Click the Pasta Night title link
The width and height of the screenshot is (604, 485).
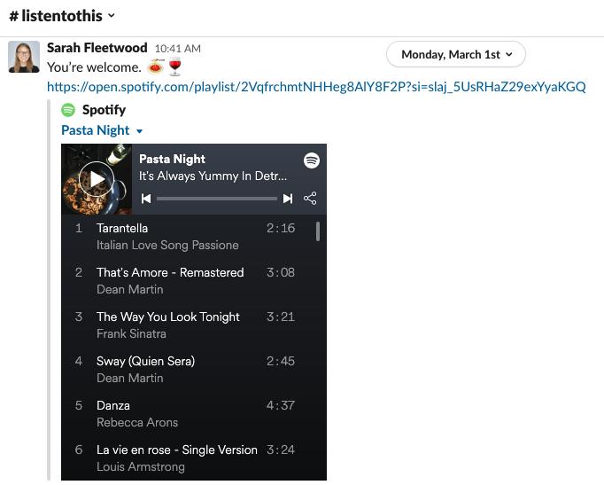[95, 130]
